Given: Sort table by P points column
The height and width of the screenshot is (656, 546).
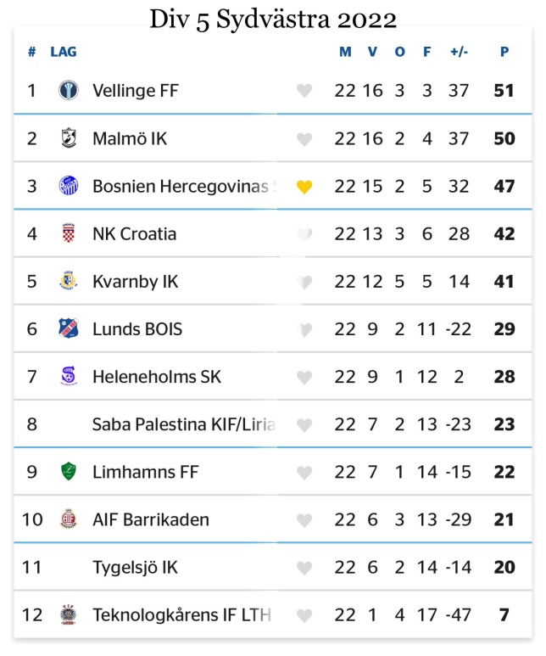Looking at the screenshot, I should point(504,52).
